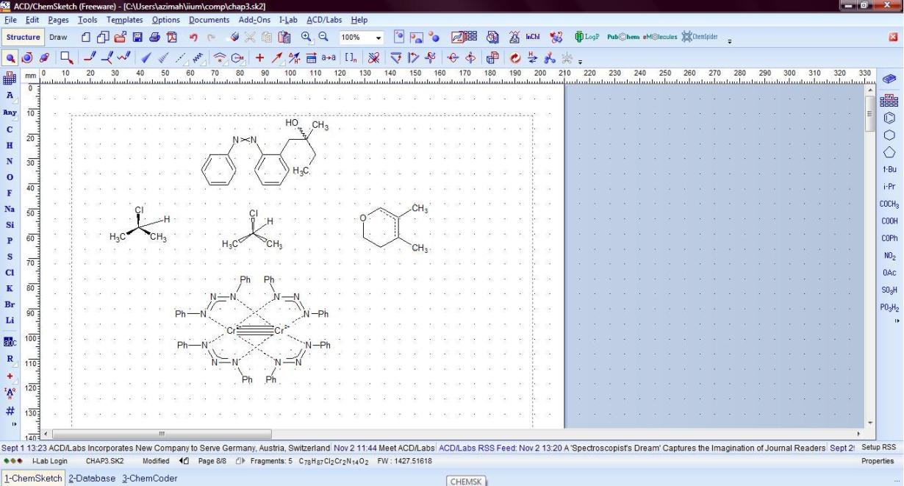The image size is (904, 486).
Task: Open the Periodic Table icon
Action: pyautogui.click(x=11, y=79)
